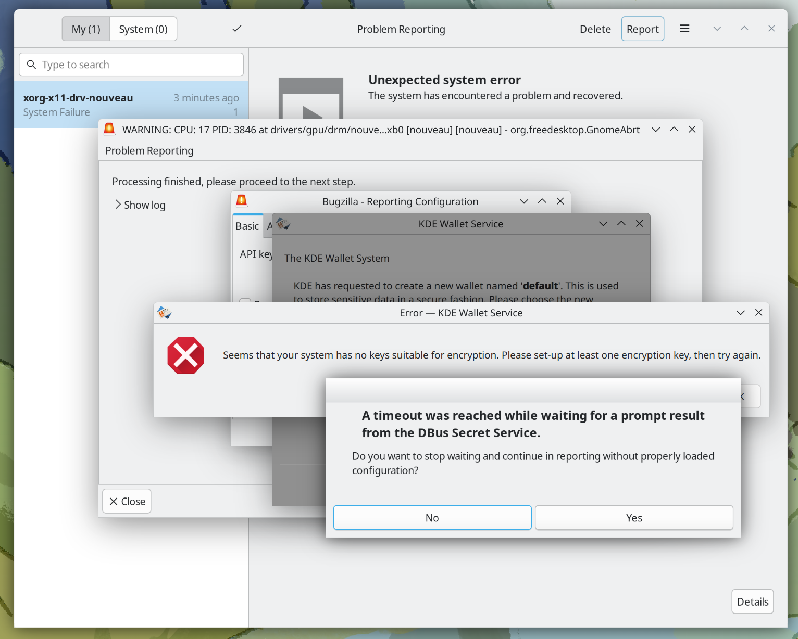Click the Report button

click(642, 29)
